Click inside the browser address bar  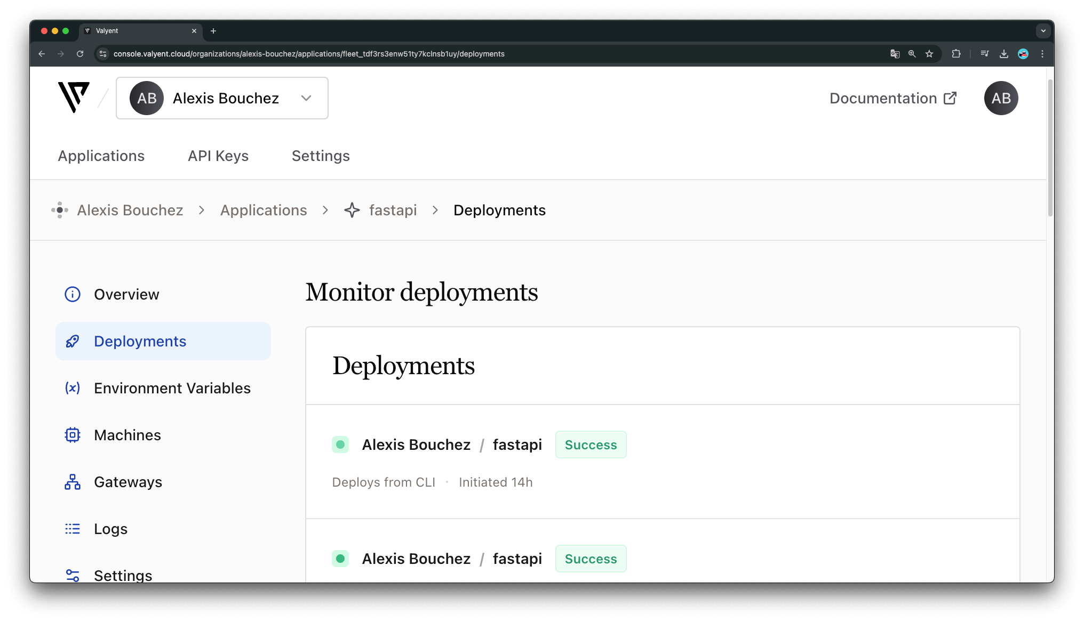pyautogui.click(x=373, y=54)
